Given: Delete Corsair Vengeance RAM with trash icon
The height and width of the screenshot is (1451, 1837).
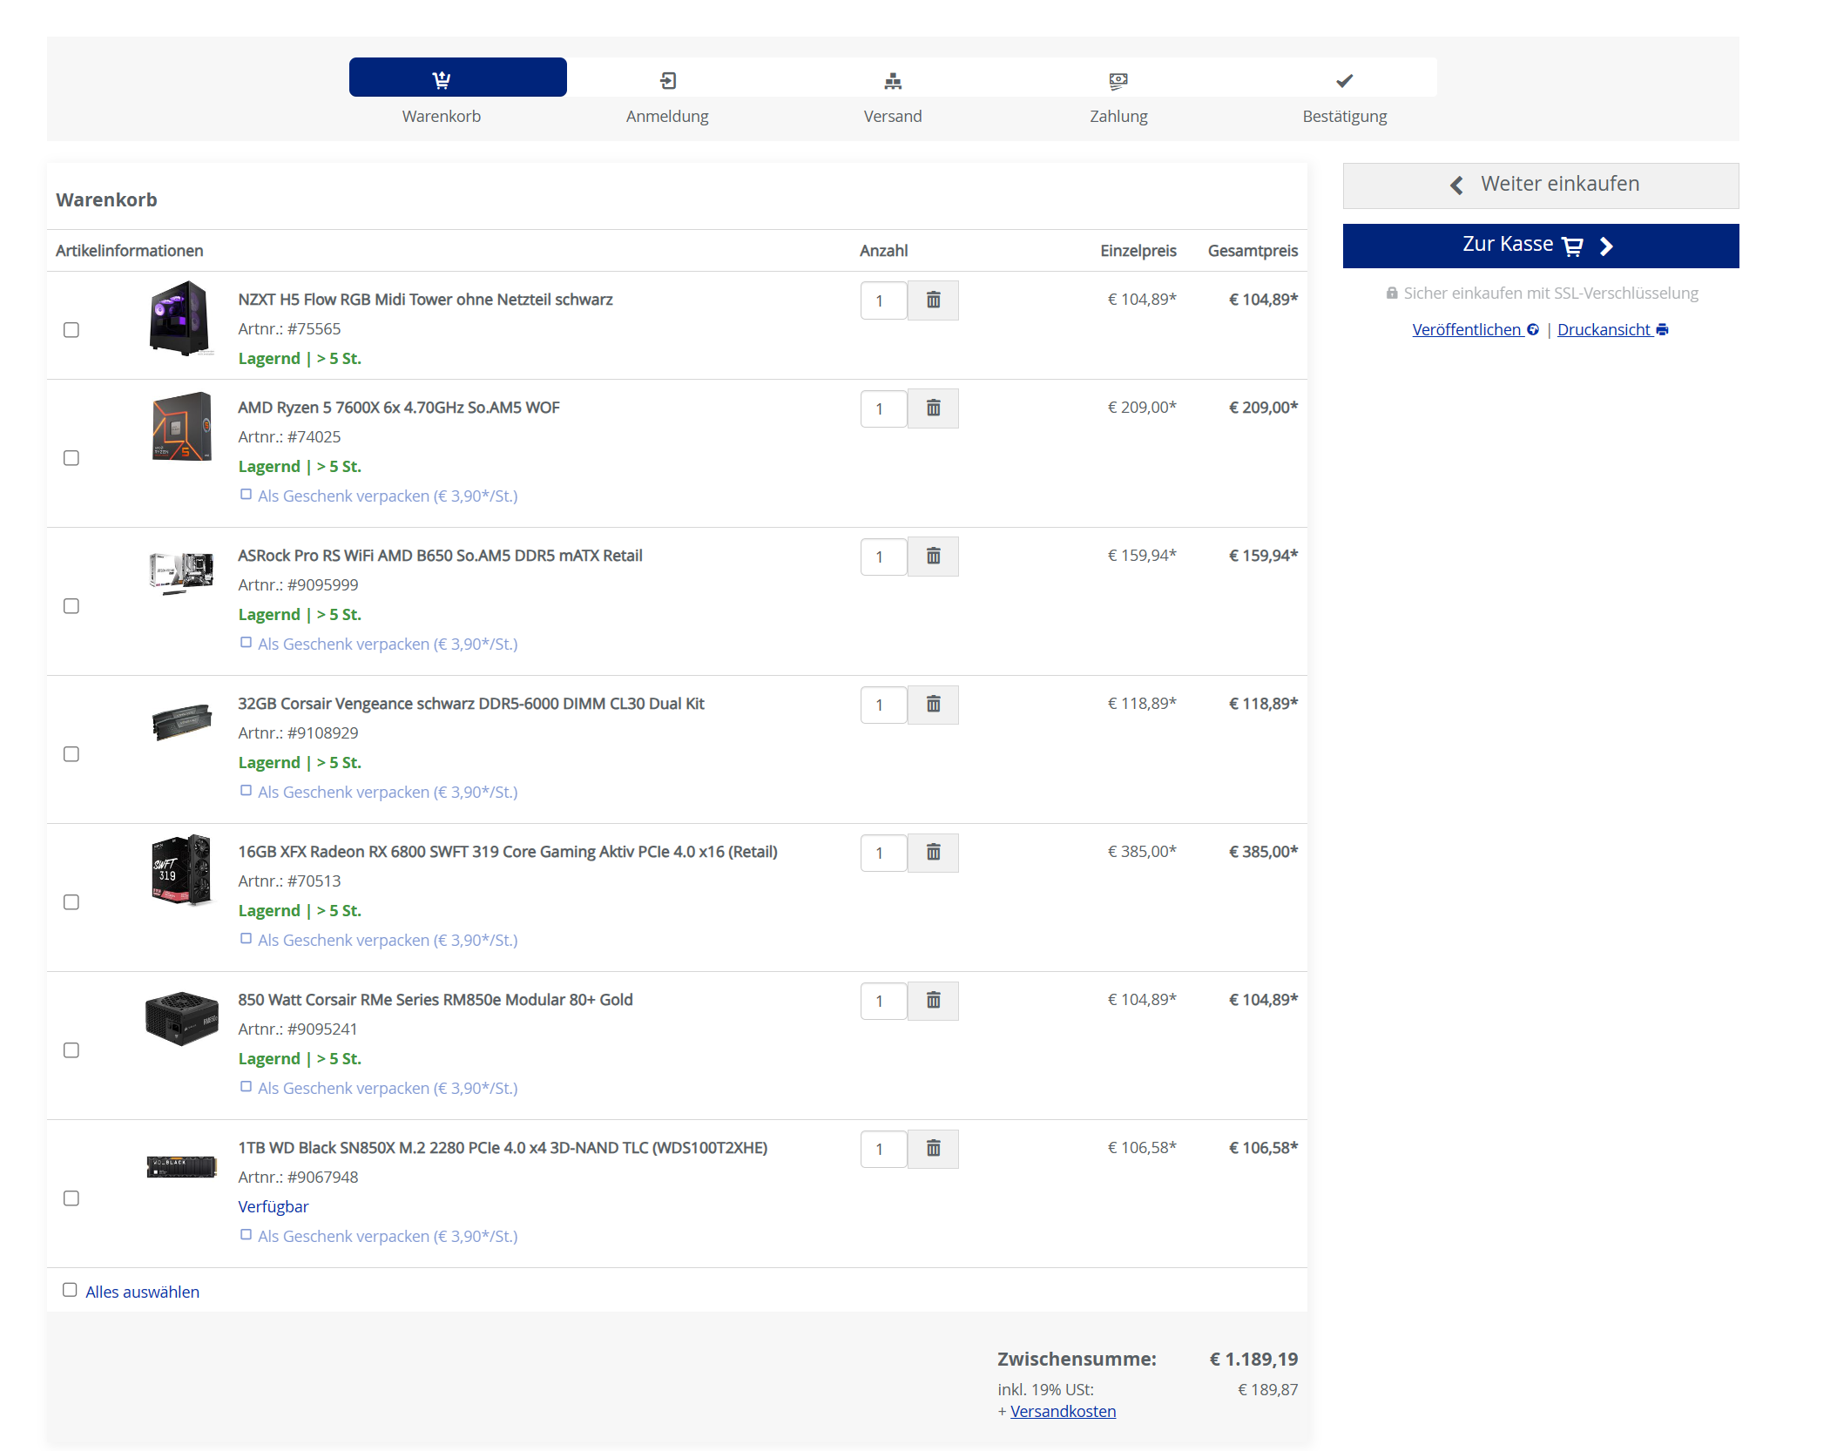Looking at the screenshot, I should click(933, 705).
